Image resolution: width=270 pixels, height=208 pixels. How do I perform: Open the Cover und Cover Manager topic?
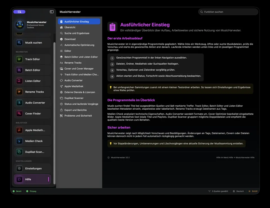(x=79, y=69)
